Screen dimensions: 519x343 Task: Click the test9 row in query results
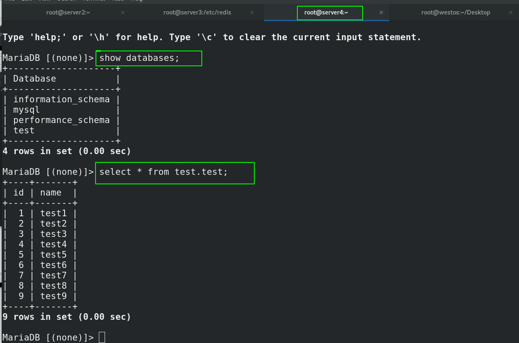[53, 296]
